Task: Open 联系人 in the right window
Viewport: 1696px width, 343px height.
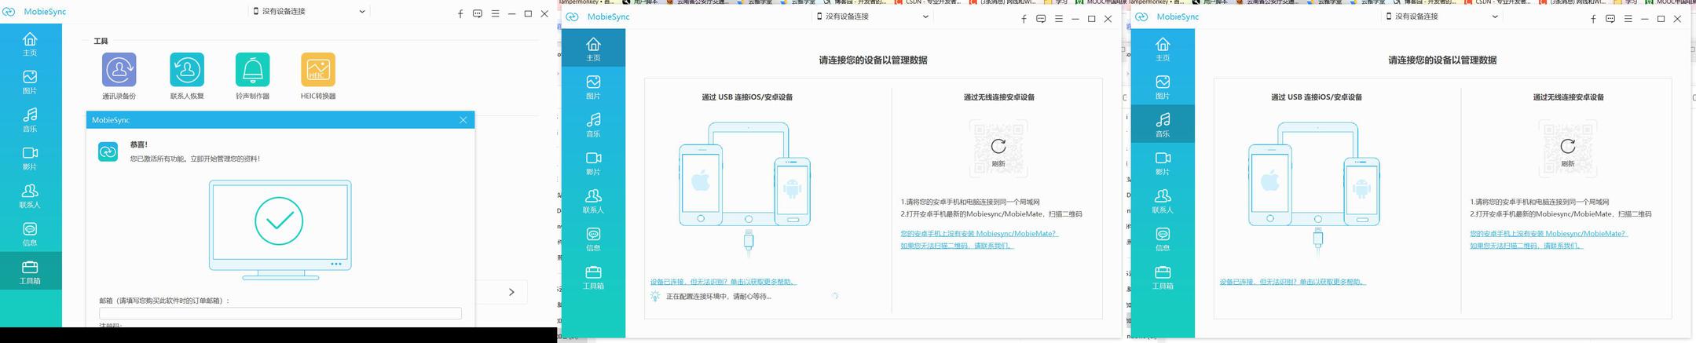Action: click(x=1163, y=200)
